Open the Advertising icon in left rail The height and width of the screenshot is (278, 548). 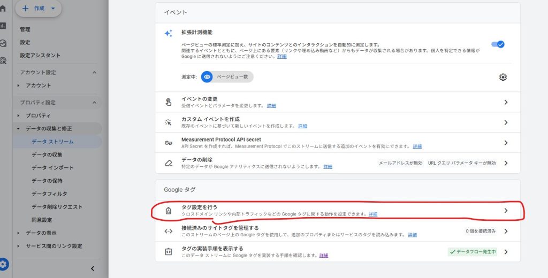click(x=3, y=61)
